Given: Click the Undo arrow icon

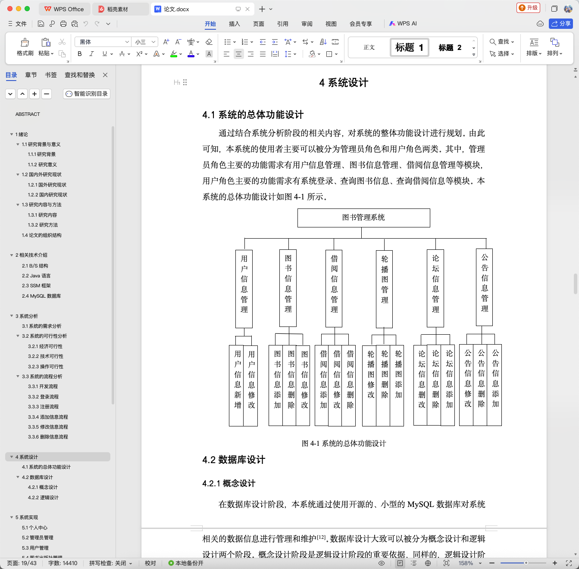Looking at the screenshot, I should pyautogui.click(x=86, y=24).
